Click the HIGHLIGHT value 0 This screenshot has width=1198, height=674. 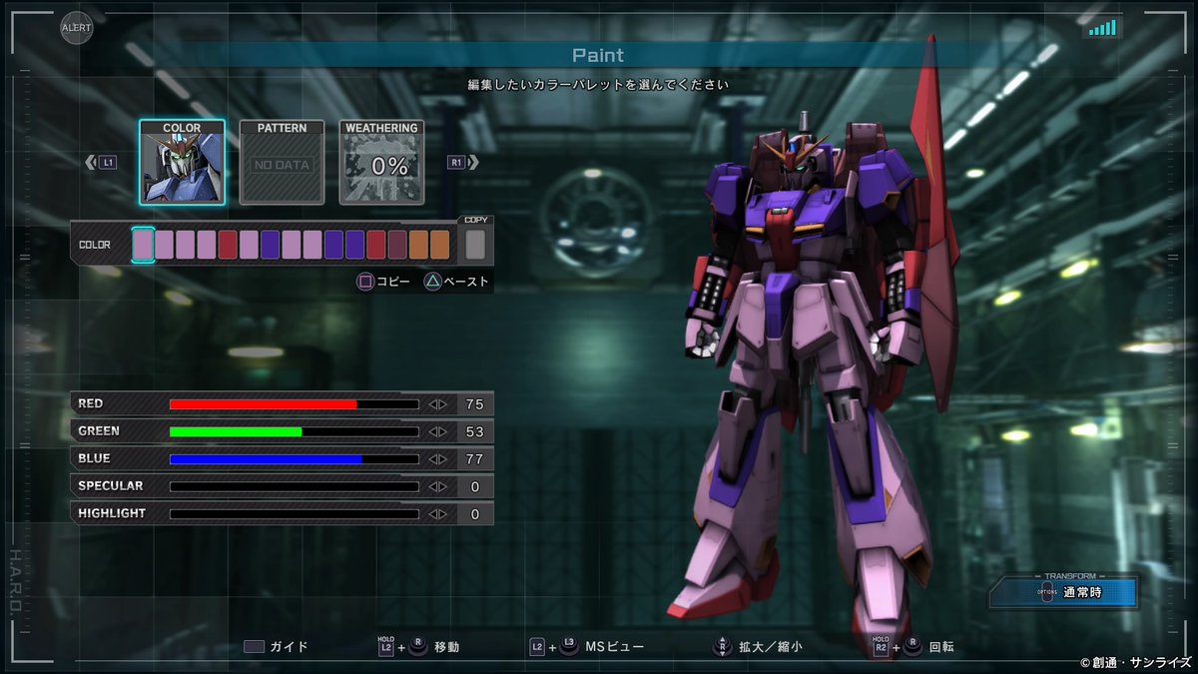[x=475, y=514]
